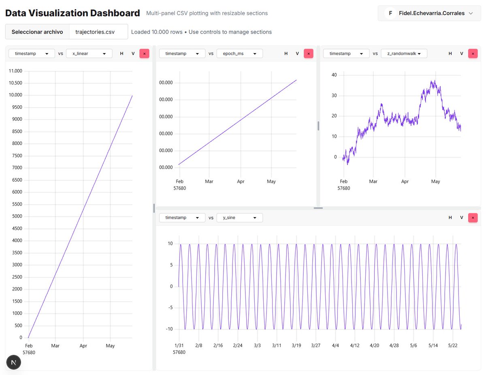Close the y_sine chart panel

pos(473,217)
